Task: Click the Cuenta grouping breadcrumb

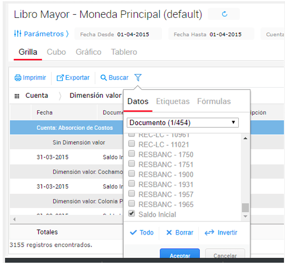Action: [37, 96]
